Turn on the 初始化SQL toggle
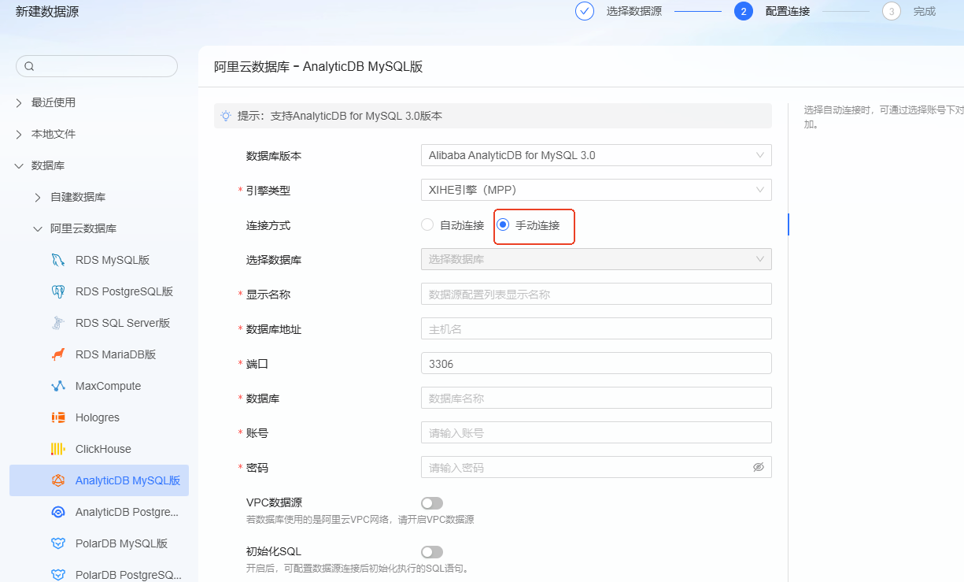Screen dimensions: 964x582 coord(432,551)
